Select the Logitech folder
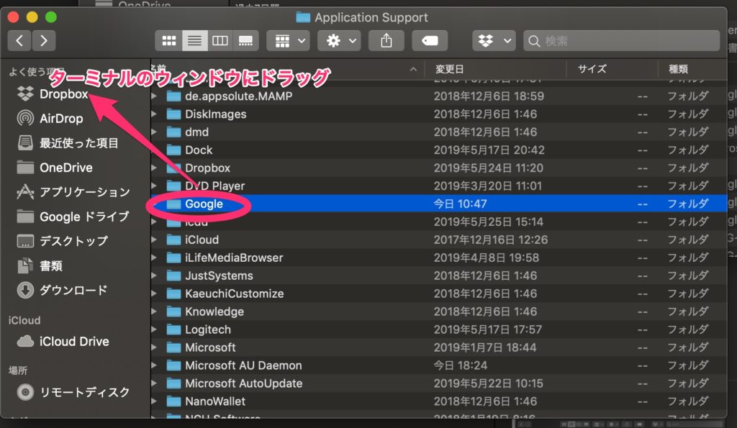Image resolution: width=737 pixels, height=428 pixels. tap(439, 329)
